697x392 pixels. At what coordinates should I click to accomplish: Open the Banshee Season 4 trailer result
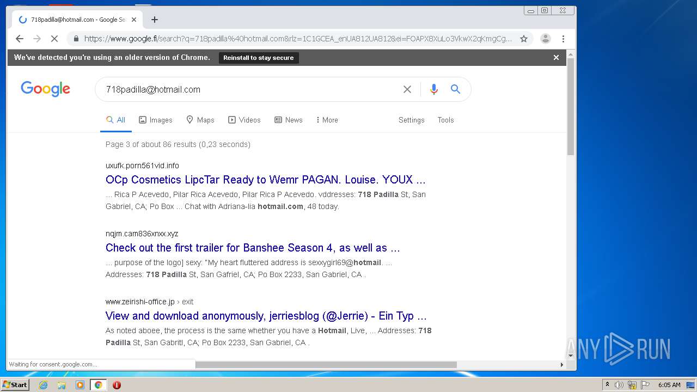[x=253, y=248]
